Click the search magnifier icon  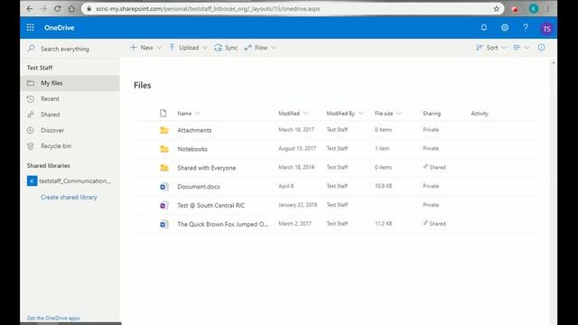tap(32, 48)
